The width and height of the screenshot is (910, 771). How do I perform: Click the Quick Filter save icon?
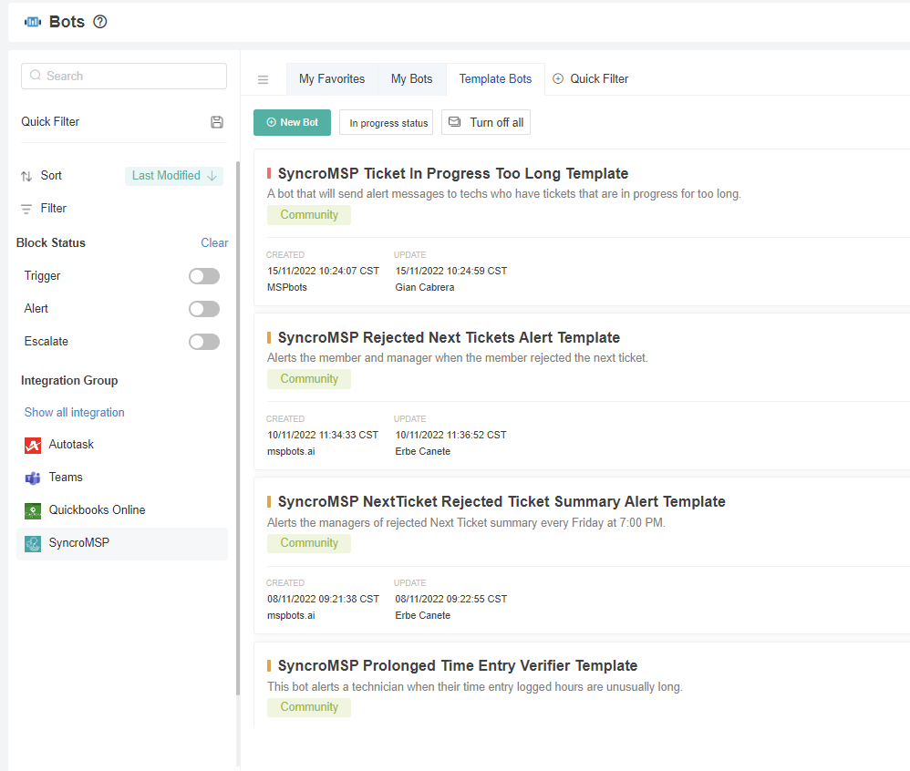(216, 121)
